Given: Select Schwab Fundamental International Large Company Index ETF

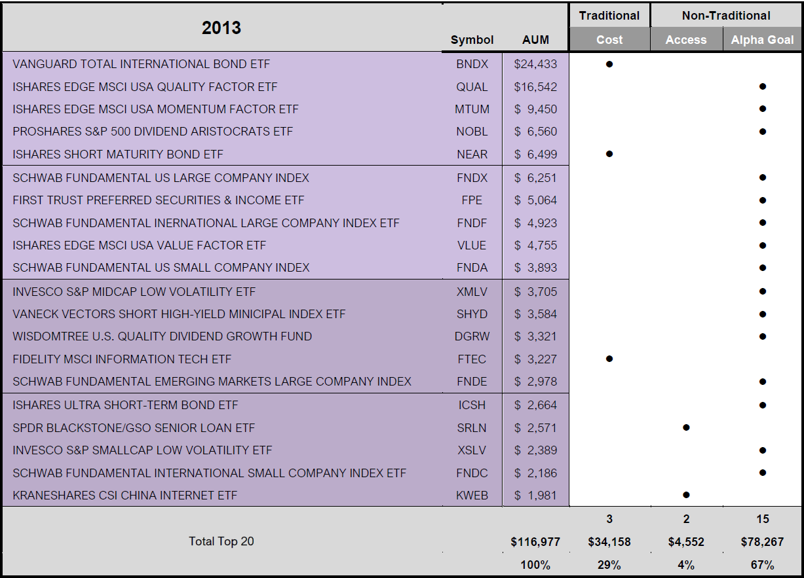Looking at the screenshot, I should pyautogui.click(x=206, y=223).
